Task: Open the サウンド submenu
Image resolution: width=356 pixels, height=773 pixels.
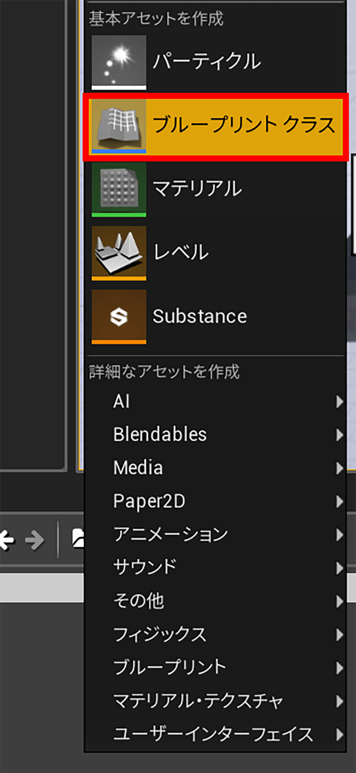Action: point(216,568)
